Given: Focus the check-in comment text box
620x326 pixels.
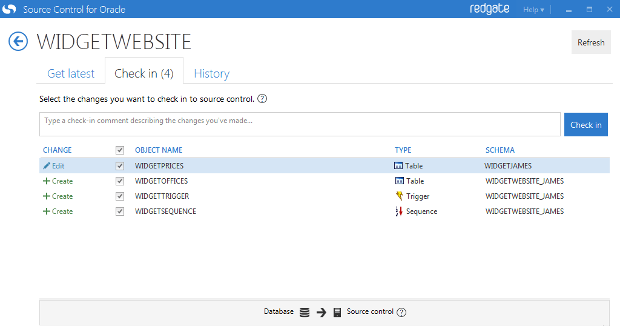Looking at the screenshot, I should point(300,124).
